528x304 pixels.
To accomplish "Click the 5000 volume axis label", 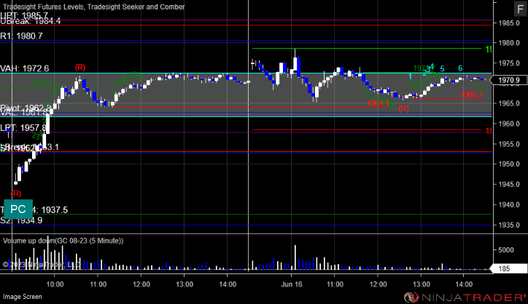I will 506,250.
